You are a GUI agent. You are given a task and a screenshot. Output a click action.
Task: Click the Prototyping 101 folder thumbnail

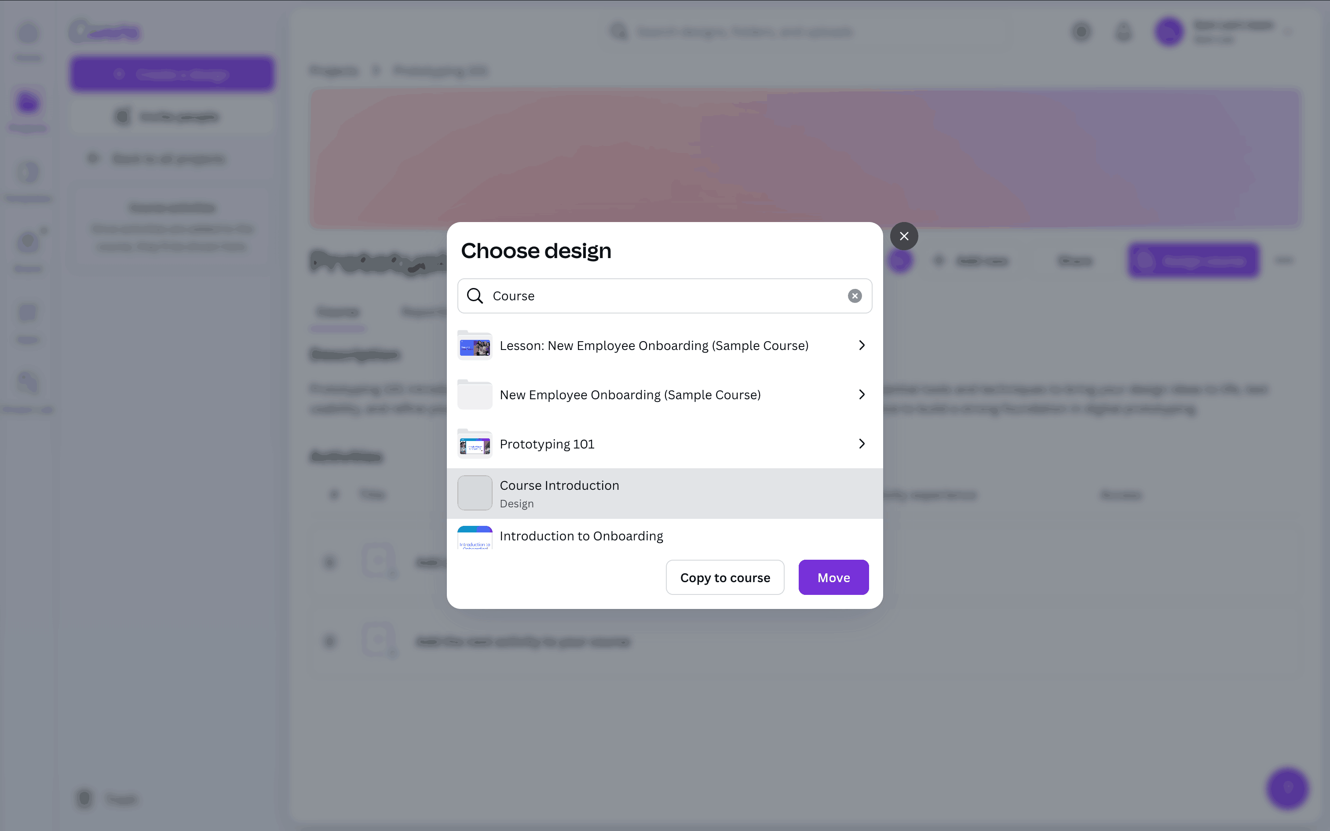tap(475, 444)
